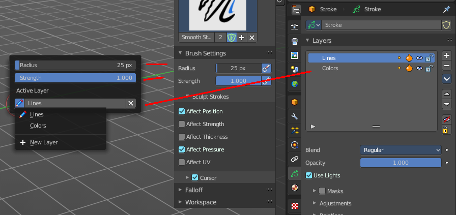The image size is (456, 215).
Task: Open the Scene properties tab
Action: [x=295, y=70]
